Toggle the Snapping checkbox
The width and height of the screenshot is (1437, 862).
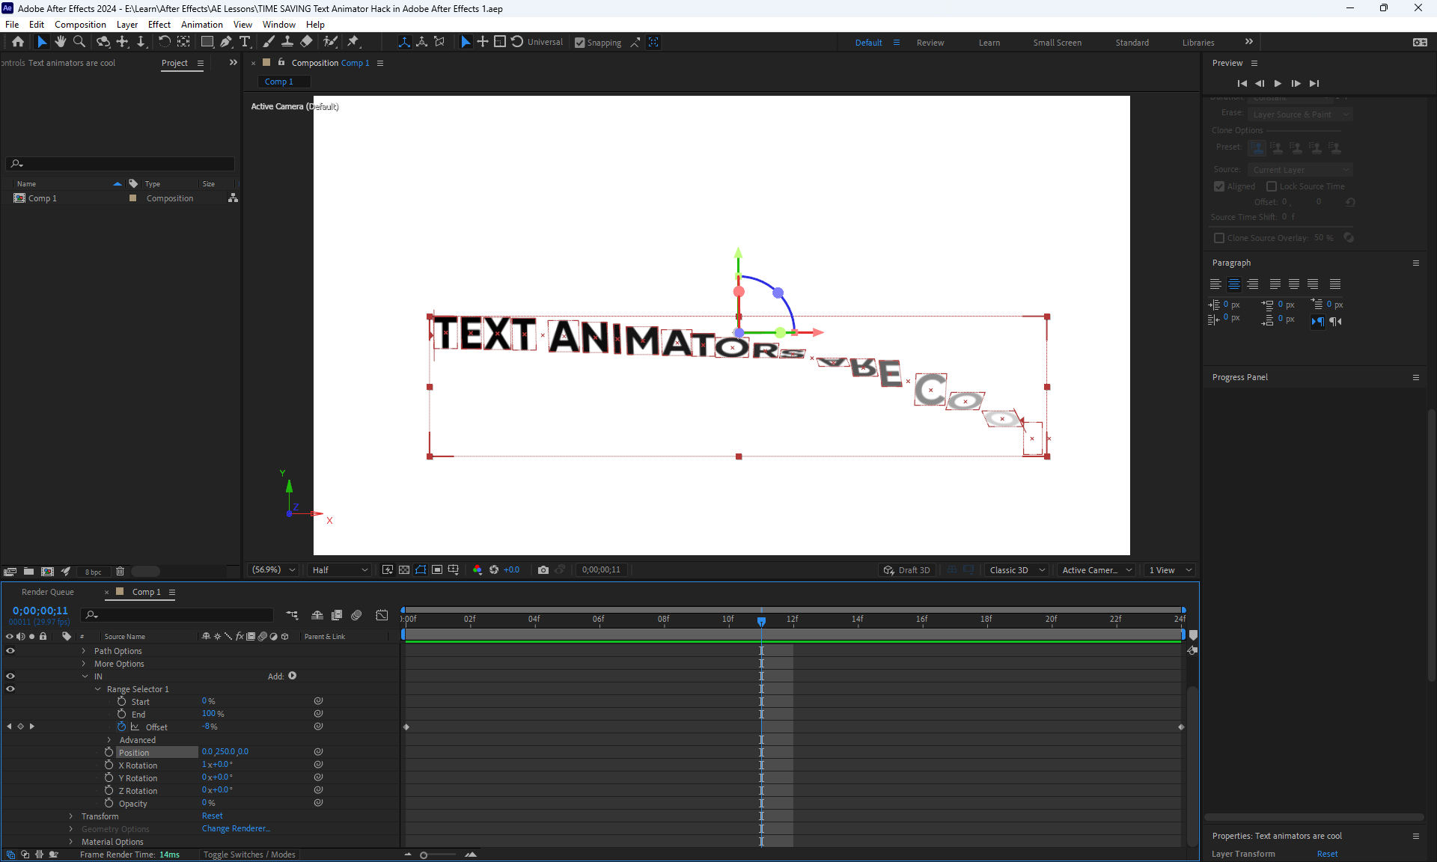pyautogui.click(x=580, y=43)
